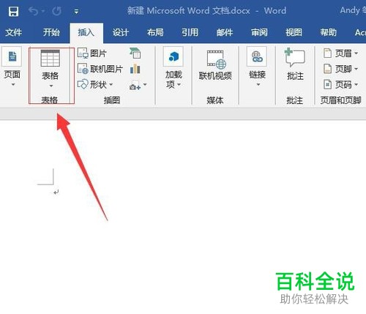
Task: Click the 页面 pages icon
Action: (x=12, y=56)
